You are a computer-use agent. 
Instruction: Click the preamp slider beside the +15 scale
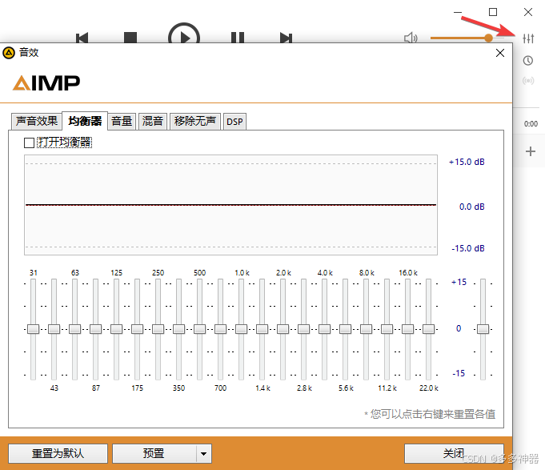[x=483, y=329]
